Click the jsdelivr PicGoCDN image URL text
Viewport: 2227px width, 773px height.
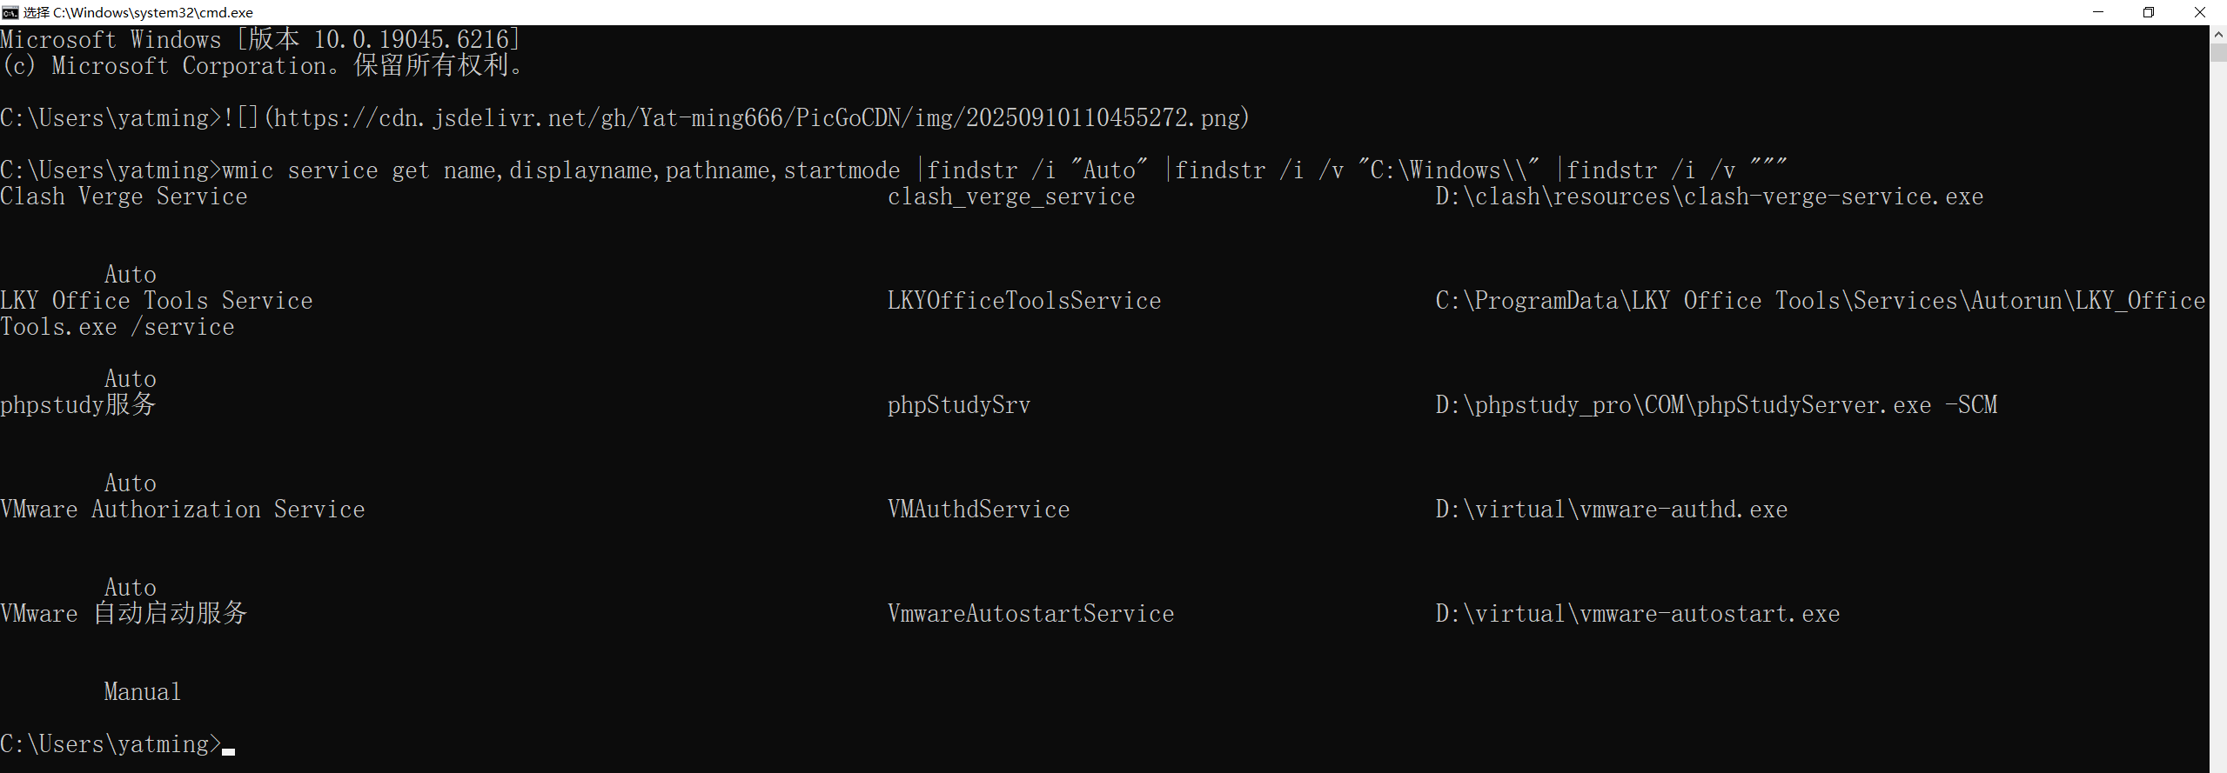(x=756, y=117)
